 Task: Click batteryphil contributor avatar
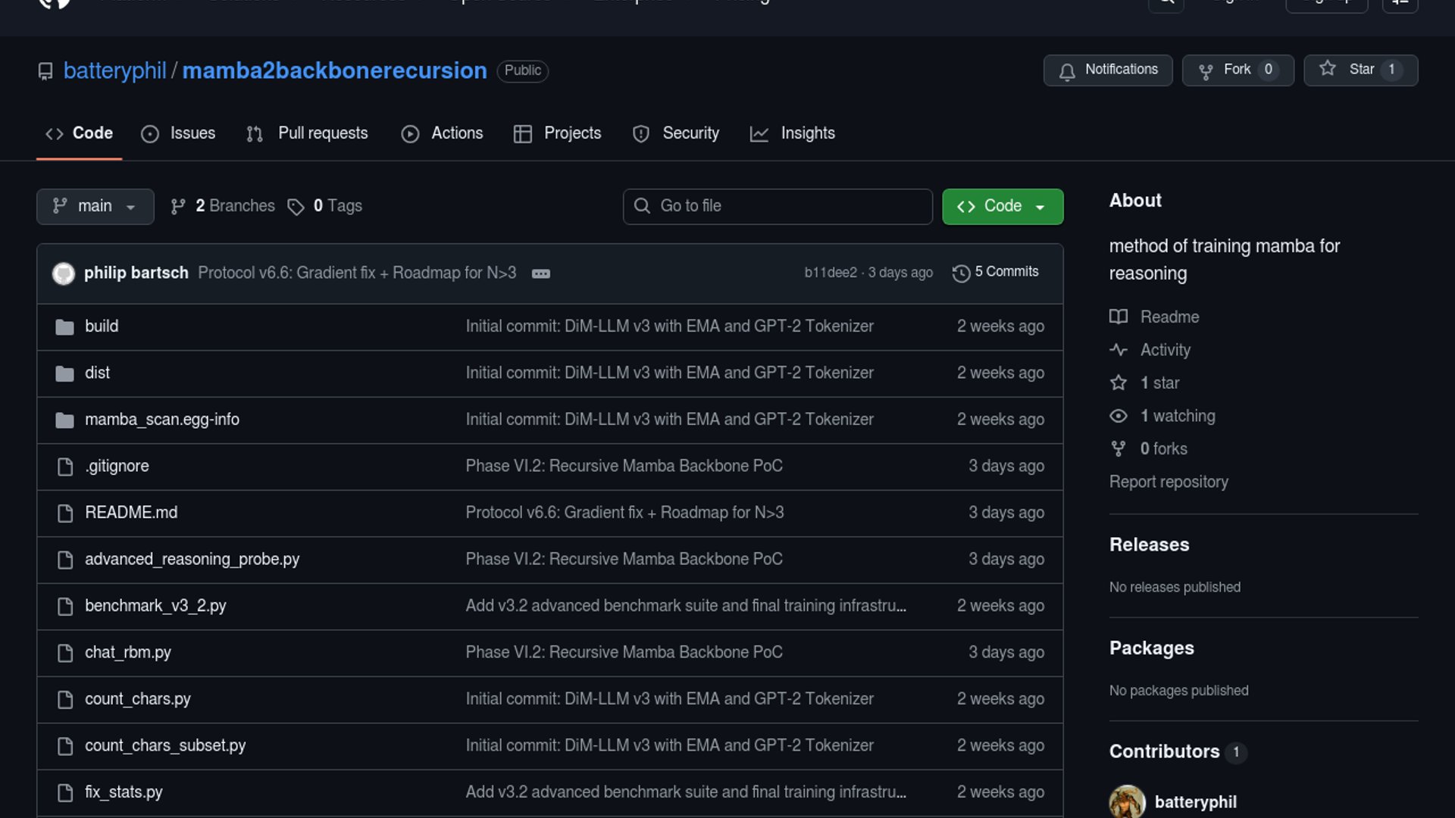point(1127,801)
